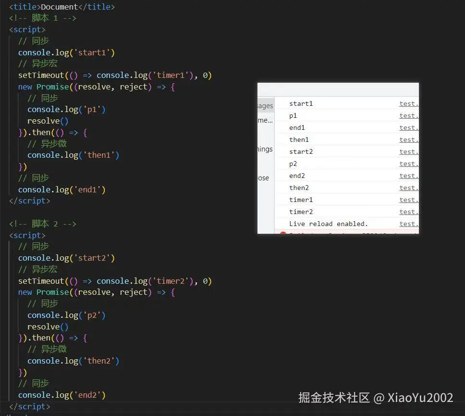
Task: Click the Live reload enabled message
Action: (x=328, y=224)
